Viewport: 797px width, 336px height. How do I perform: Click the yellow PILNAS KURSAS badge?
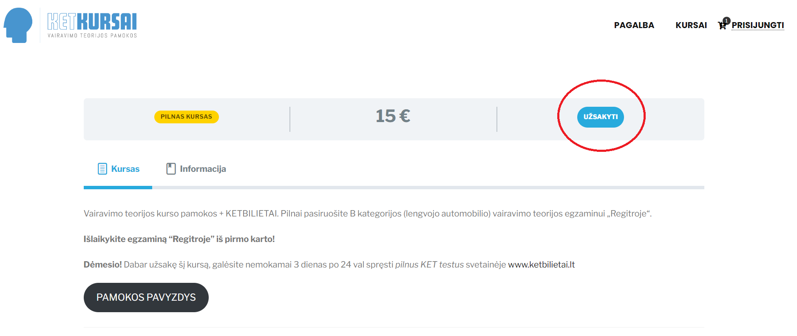pyautogui.click(x=186, y=117)
